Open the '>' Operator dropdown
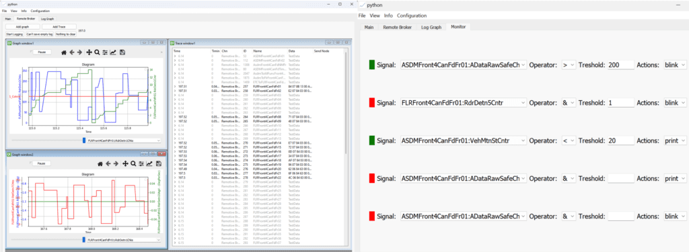Image resolution: width=689 pixels, height=252 pixels. click(569, 65)
